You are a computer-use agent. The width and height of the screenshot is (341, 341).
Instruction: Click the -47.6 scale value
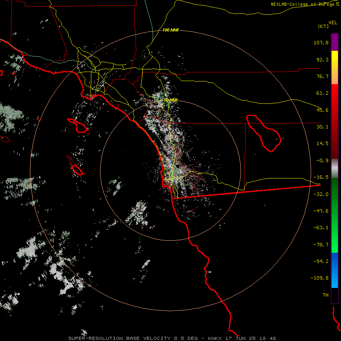(x=321, y=211)
